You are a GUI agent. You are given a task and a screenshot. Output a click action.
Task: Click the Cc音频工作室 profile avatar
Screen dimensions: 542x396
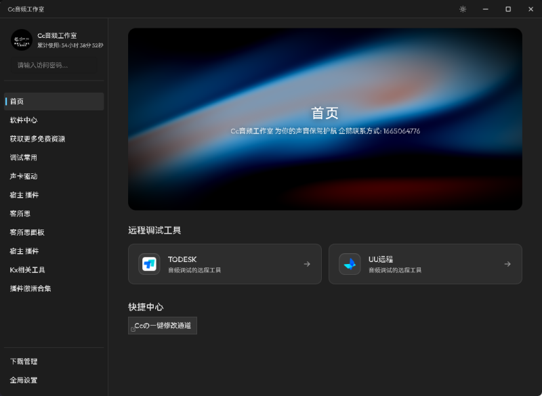[x=22, y=40]
